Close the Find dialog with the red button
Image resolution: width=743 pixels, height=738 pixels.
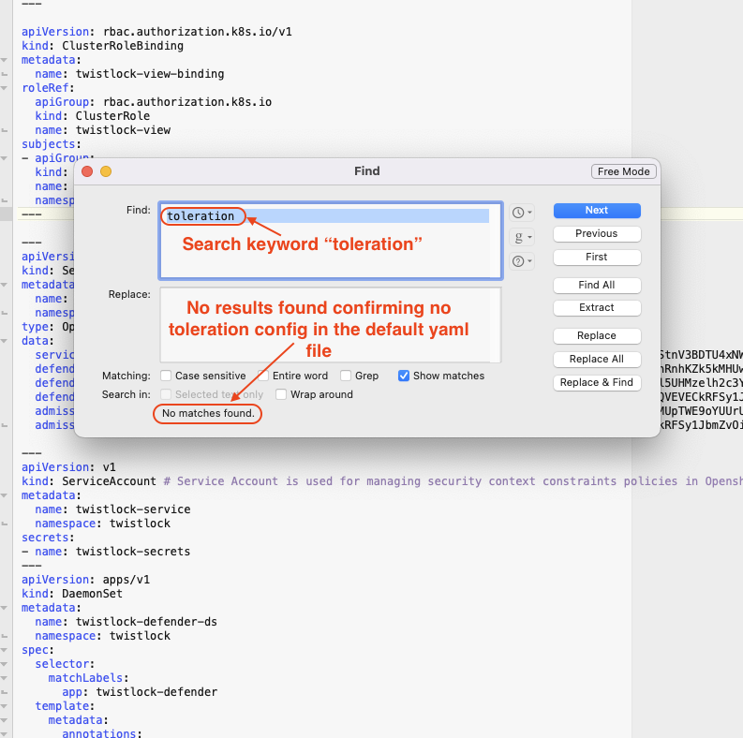pos(87,171)
